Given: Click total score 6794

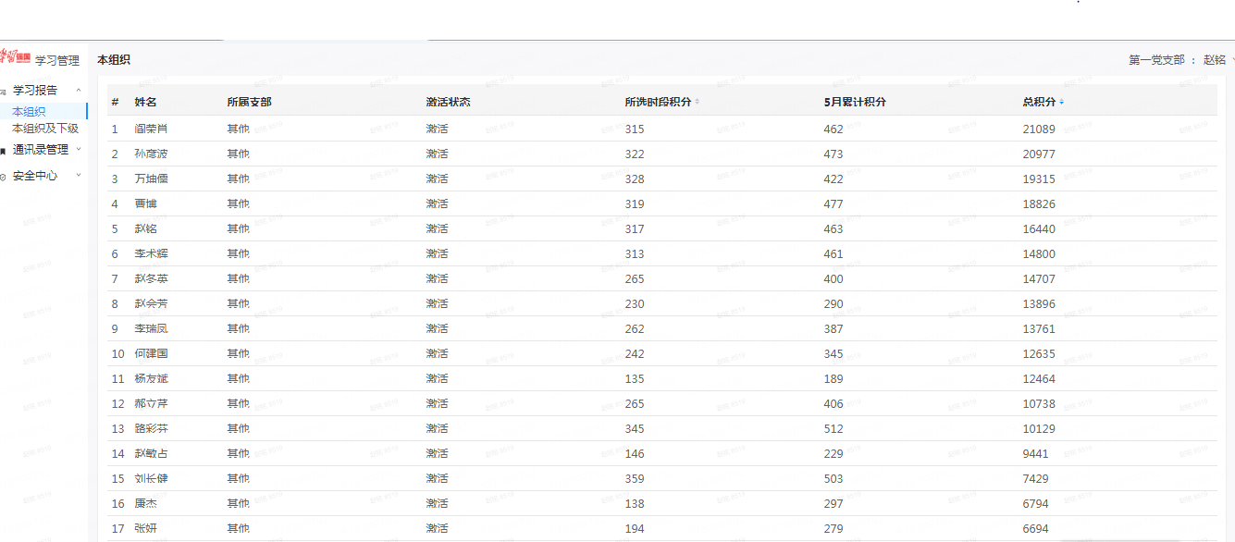Looking at the screenshot, I should 1036,504.
